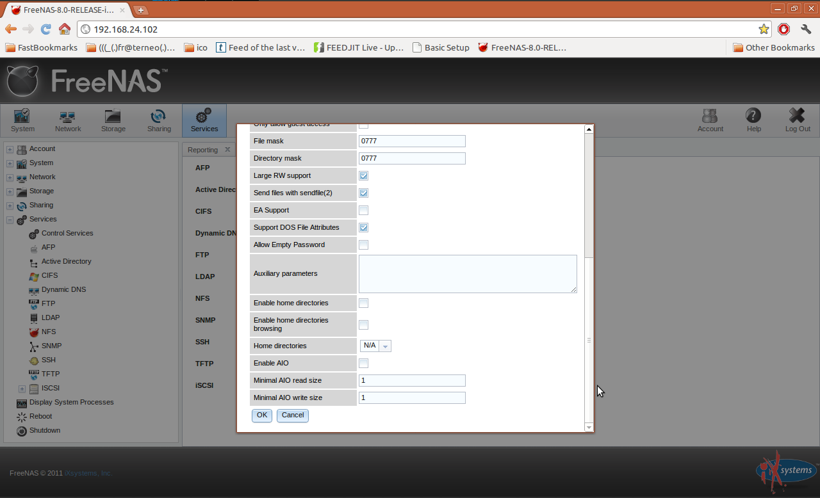
Task: Open the Help icon on the top right
Action: coord(753,120)
